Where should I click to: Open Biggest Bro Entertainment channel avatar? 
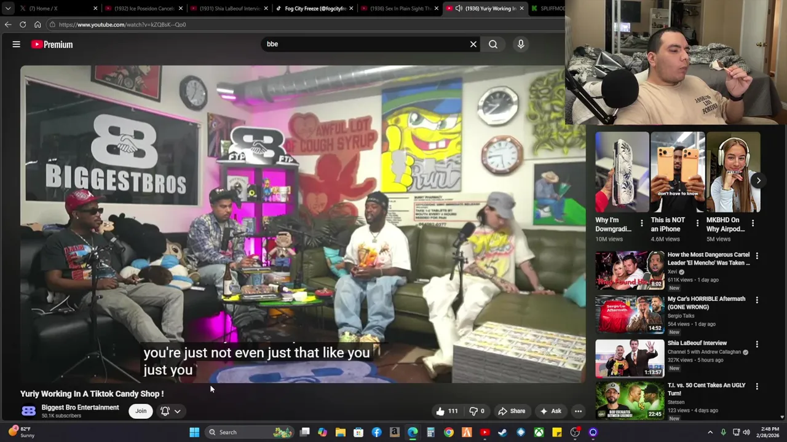[28, 411]
